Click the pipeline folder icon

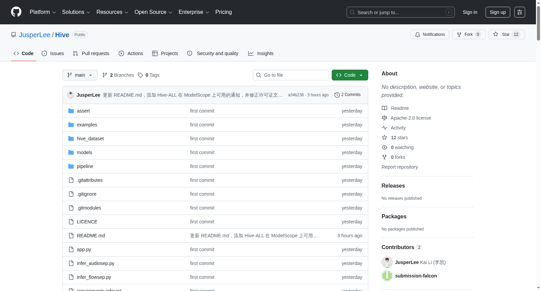pos(71,166)
